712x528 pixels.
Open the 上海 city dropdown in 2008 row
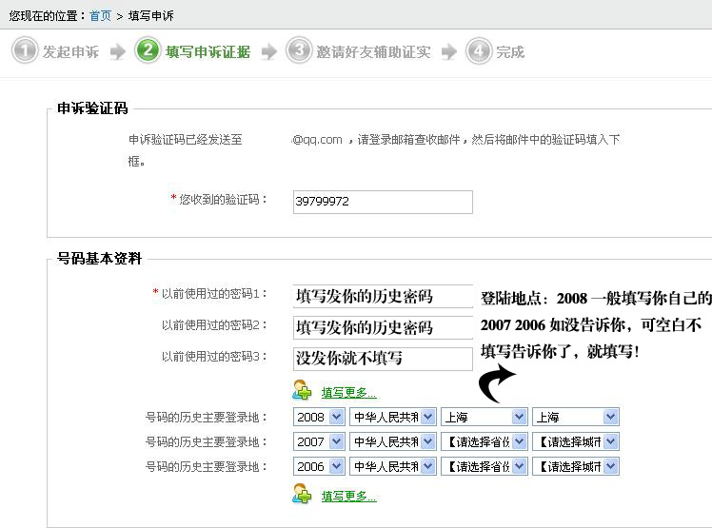tap(576, 417)
